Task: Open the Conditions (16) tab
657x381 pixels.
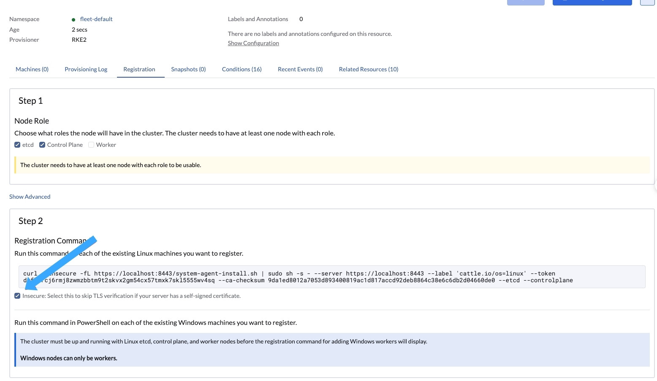Action: tap(242, 69)
